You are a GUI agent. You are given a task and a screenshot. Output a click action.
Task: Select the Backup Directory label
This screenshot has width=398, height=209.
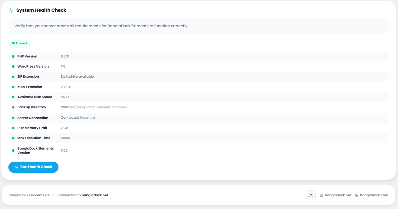[32, 107]
